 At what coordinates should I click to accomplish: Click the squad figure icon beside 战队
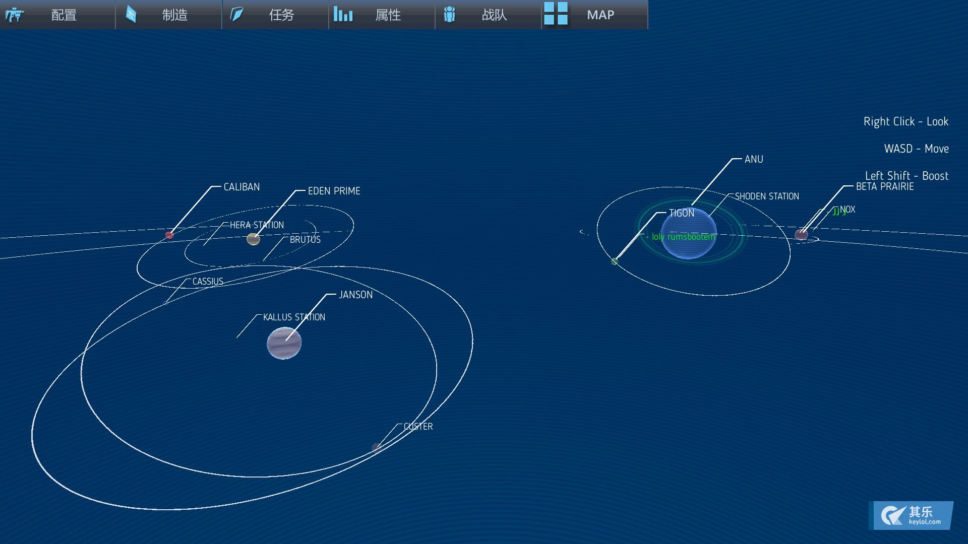pyautogui.click(x=450, y=15)
